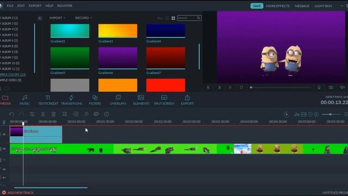
Task: Click the preview volume speaker icon
Action: coord(342,88)
